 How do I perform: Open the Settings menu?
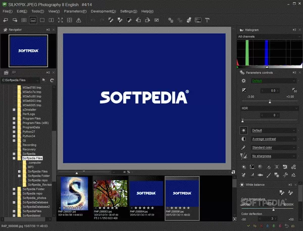tap(129, 12)
